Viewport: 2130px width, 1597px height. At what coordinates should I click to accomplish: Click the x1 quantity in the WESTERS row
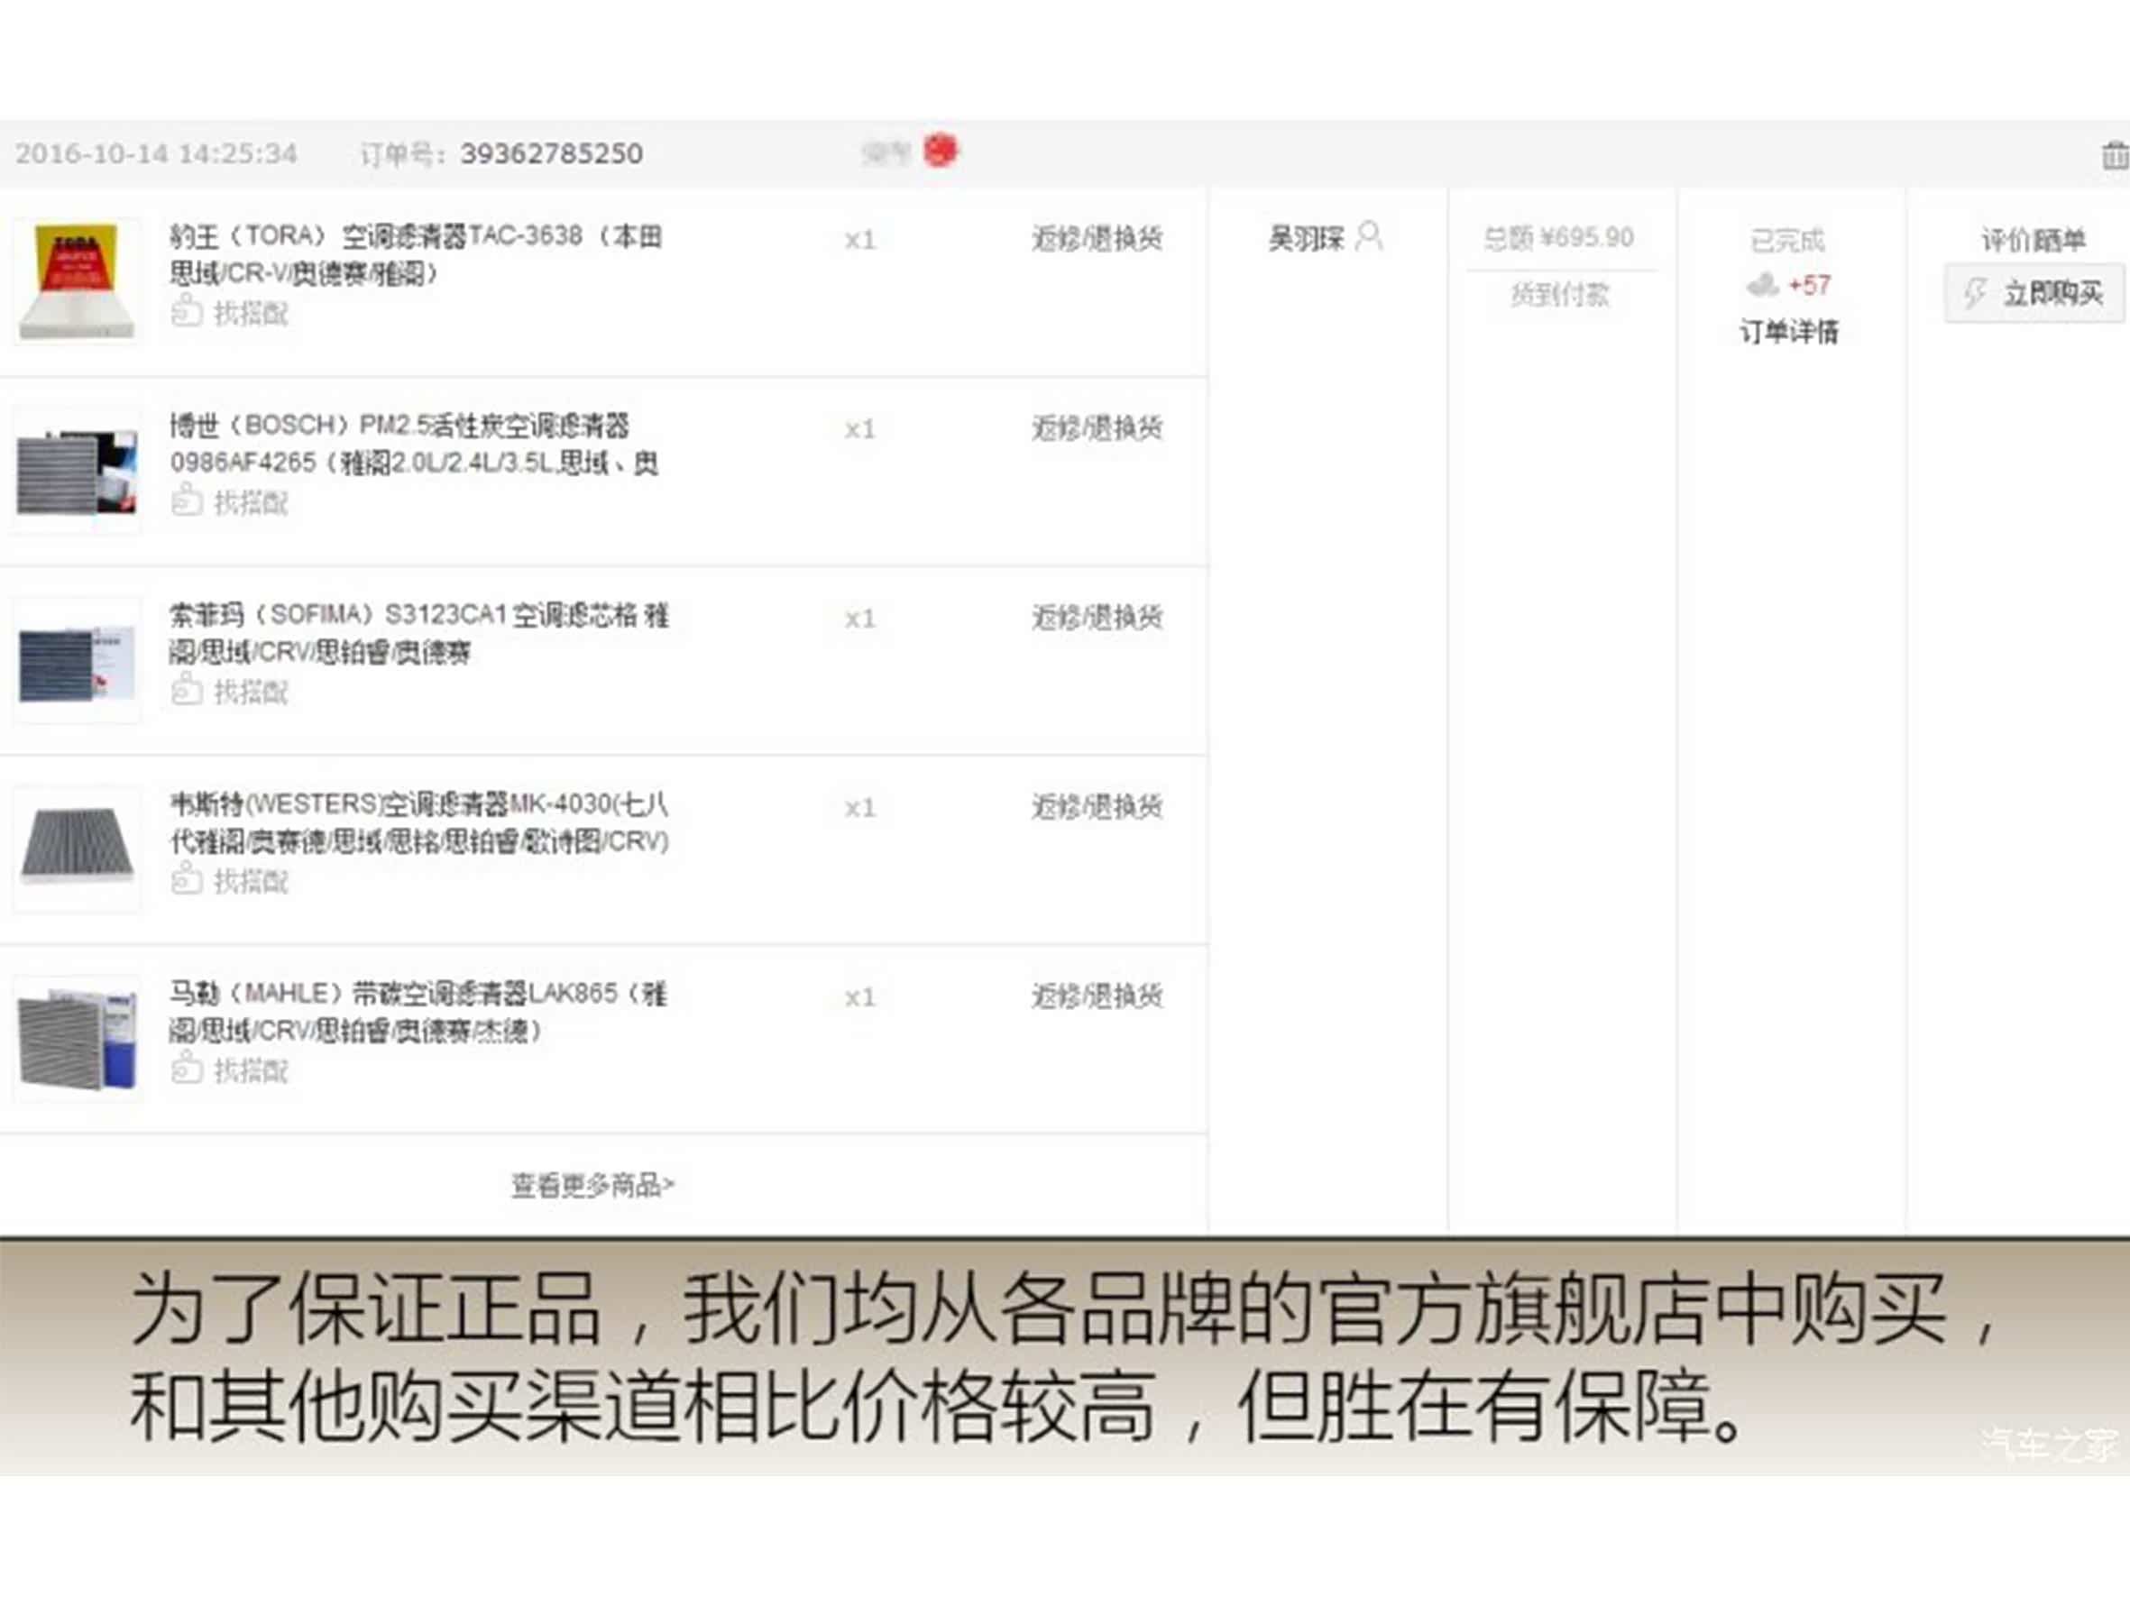tap(860, 808)
